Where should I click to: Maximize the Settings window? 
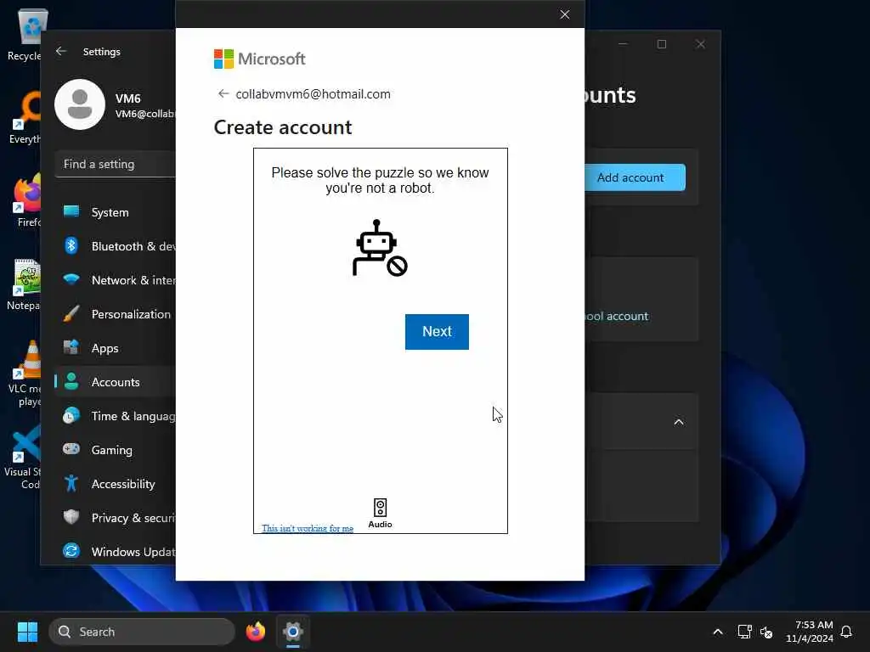point(661,44)
